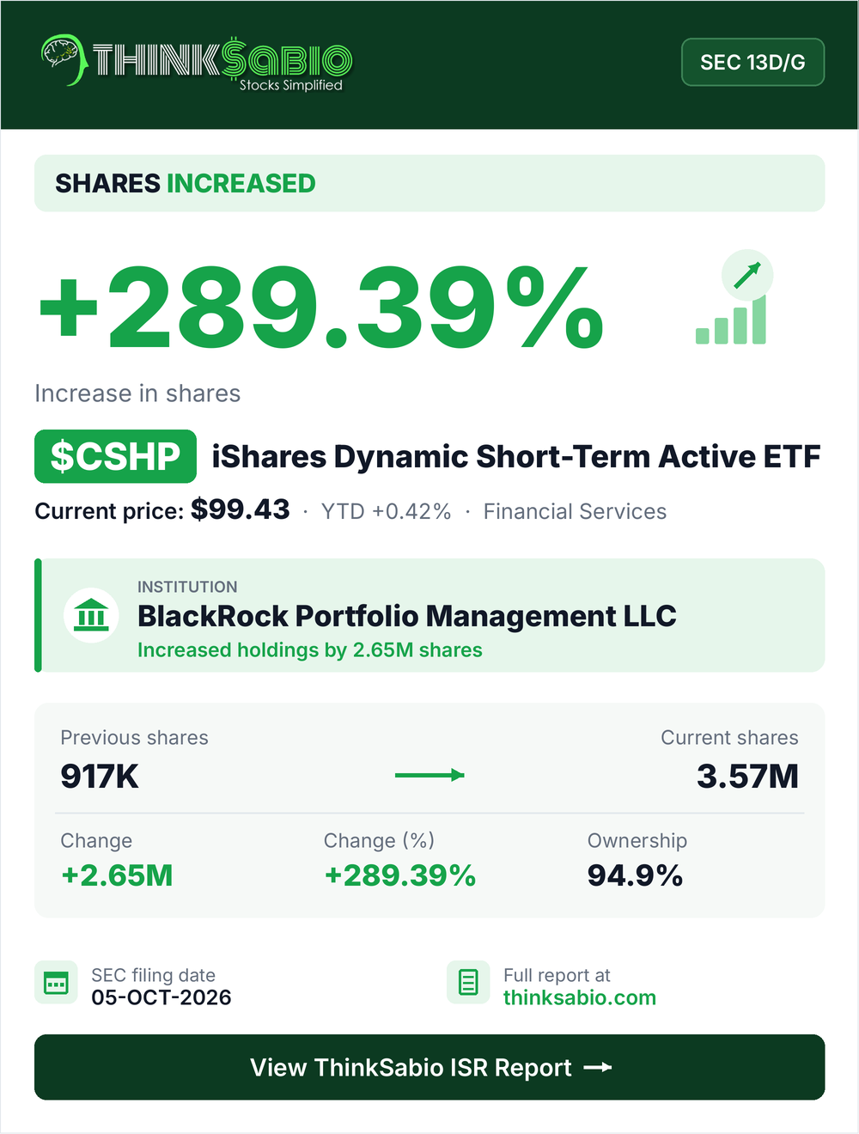Click the +289.39% headline figure
This screenshot has width=859, height=1134.
pos(322,308)
